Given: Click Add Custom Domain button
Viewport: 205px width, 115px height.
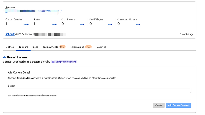Looking at the screenshot, I should pyautogui.click(x=178, y=105).
